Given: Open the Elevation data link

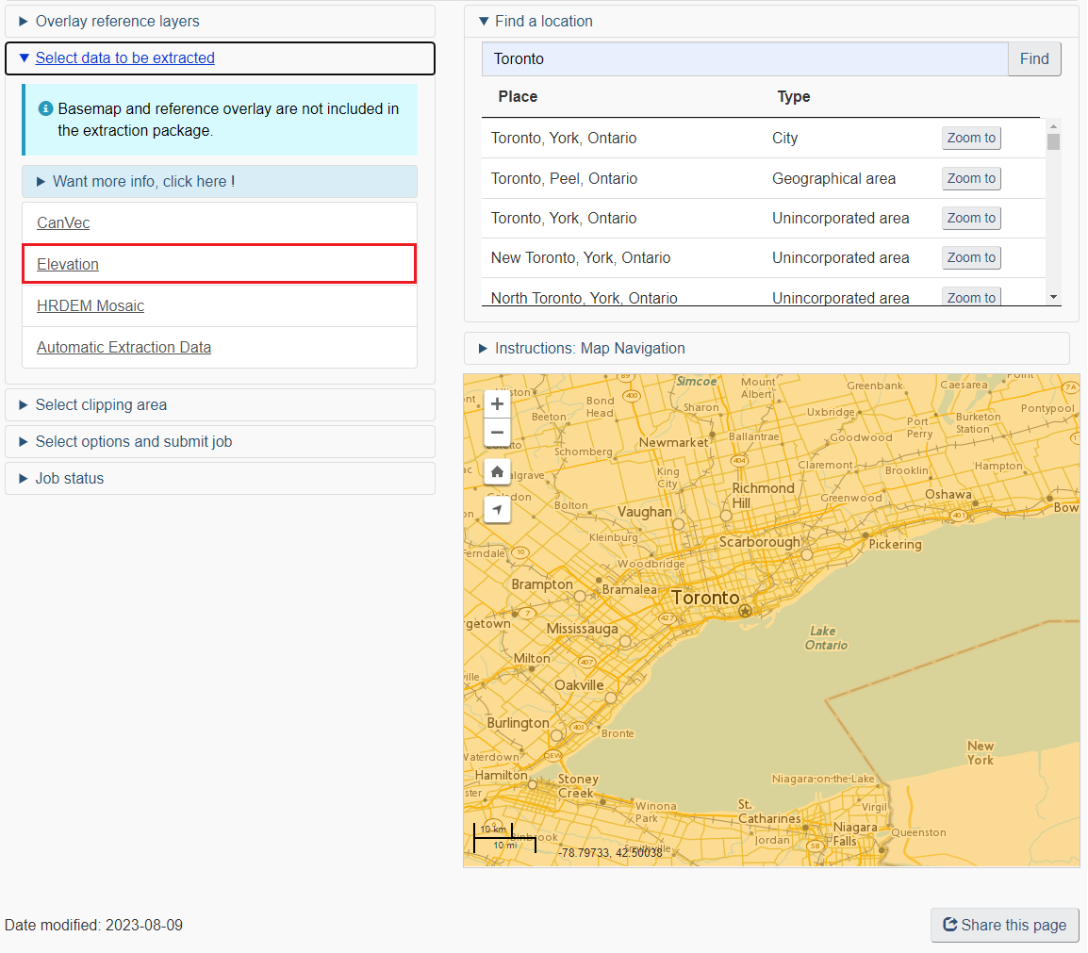Looking at the screenshot, I should pyautogui.click(x=67, y=264).
